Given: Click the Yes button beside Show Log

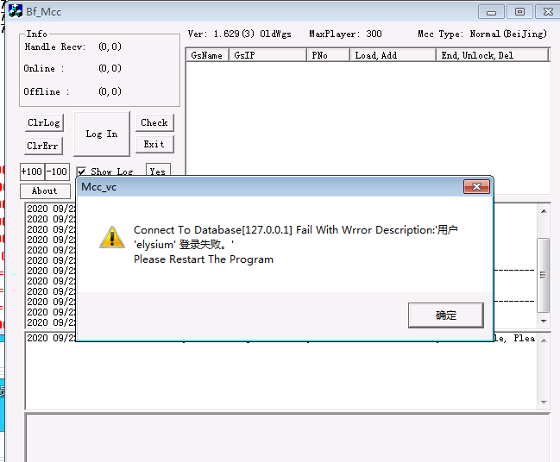Looking at the screenshot, I should point(158,172).
